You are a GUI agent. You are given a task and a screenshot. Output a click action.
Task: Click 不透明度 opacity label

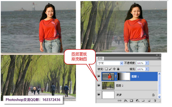130,63
